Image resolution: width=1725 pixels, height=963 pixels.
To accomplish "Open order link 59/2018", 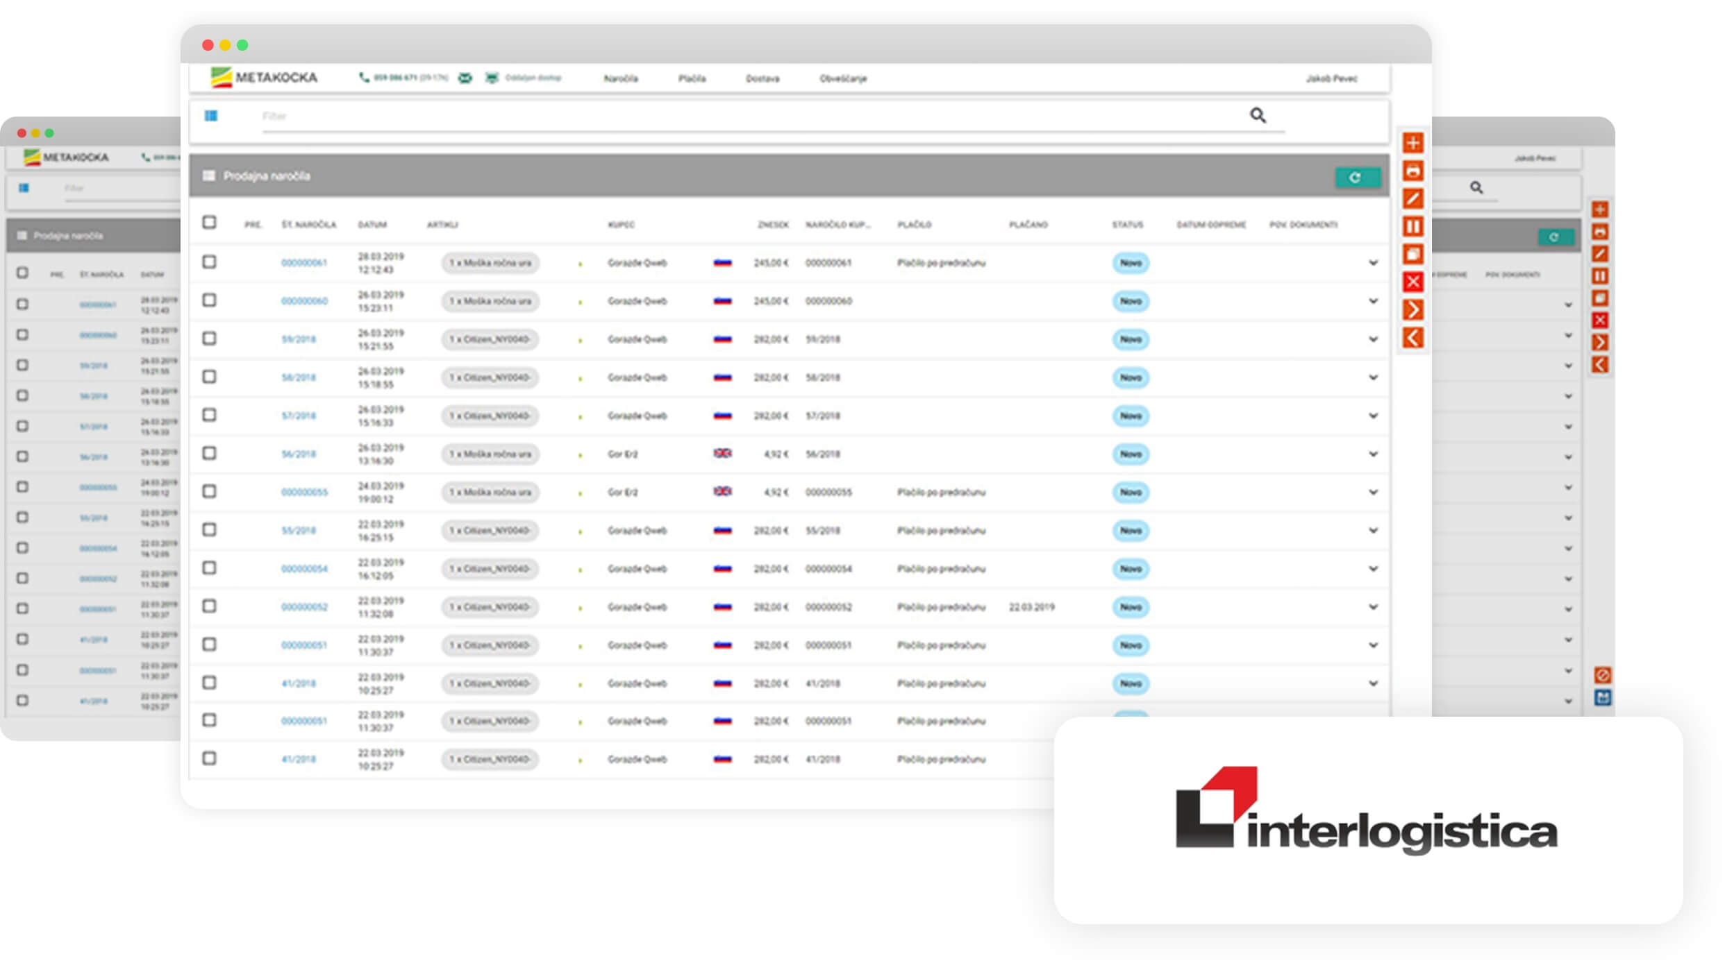I will click(299, 339).
